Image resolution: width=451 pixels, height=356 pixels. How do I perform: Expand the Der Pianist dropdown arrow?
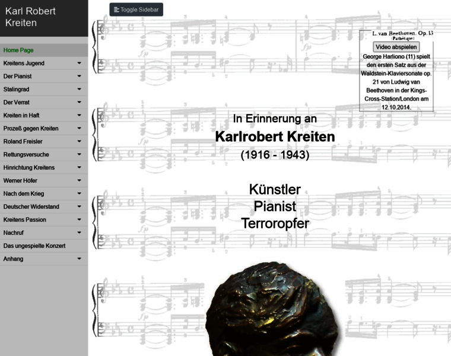point(79,76)
